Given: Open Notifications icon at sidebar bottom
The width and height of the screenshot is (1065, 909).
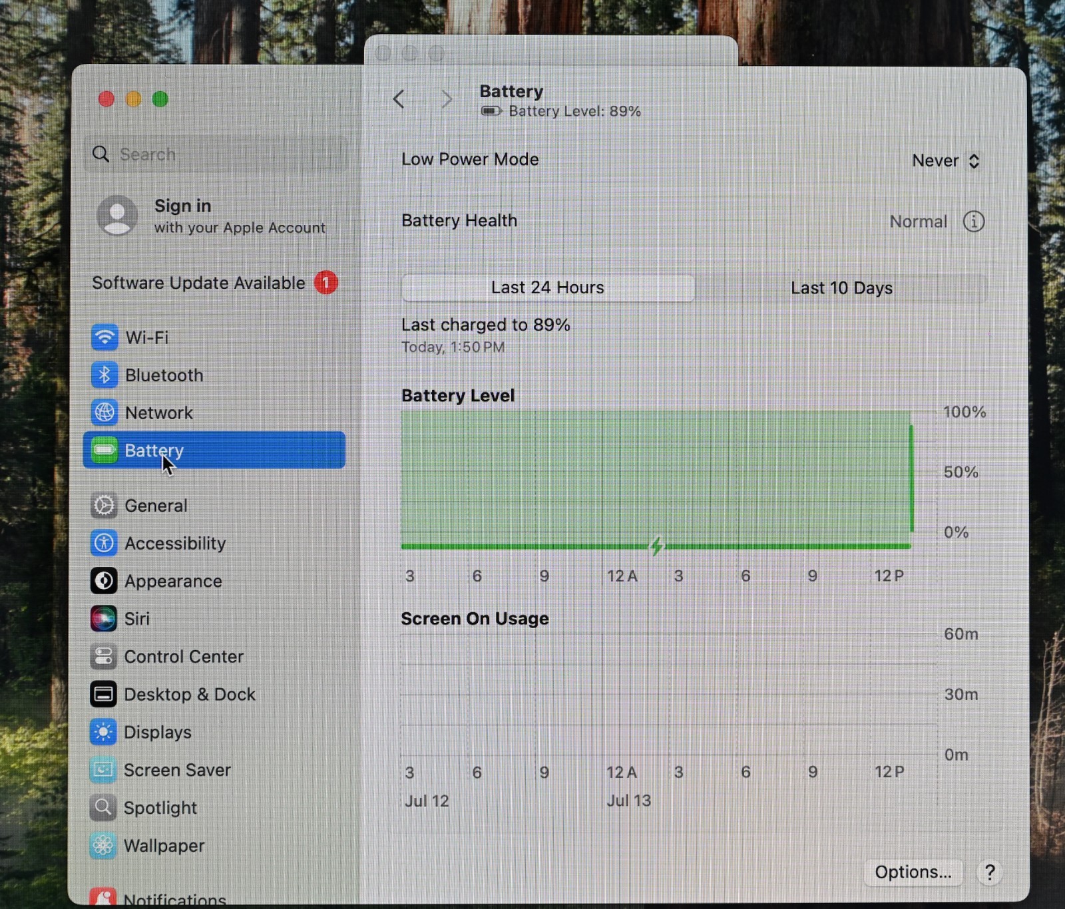Looking at the screenshot, I should click(x=103, y=897).
